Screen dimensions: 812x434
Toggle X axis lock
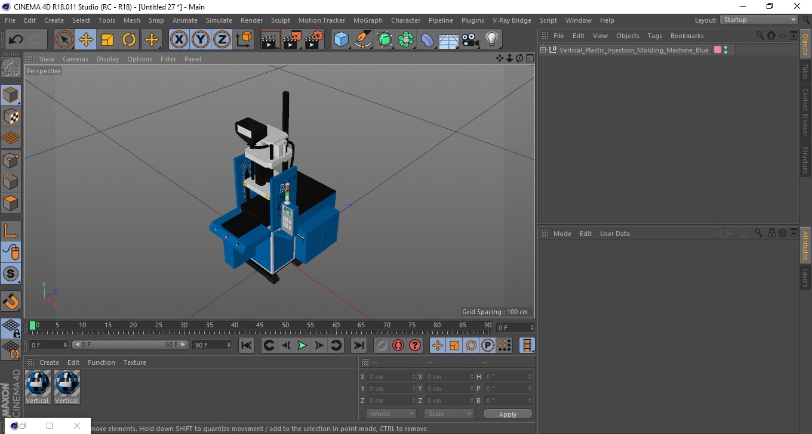pos(179,40)
